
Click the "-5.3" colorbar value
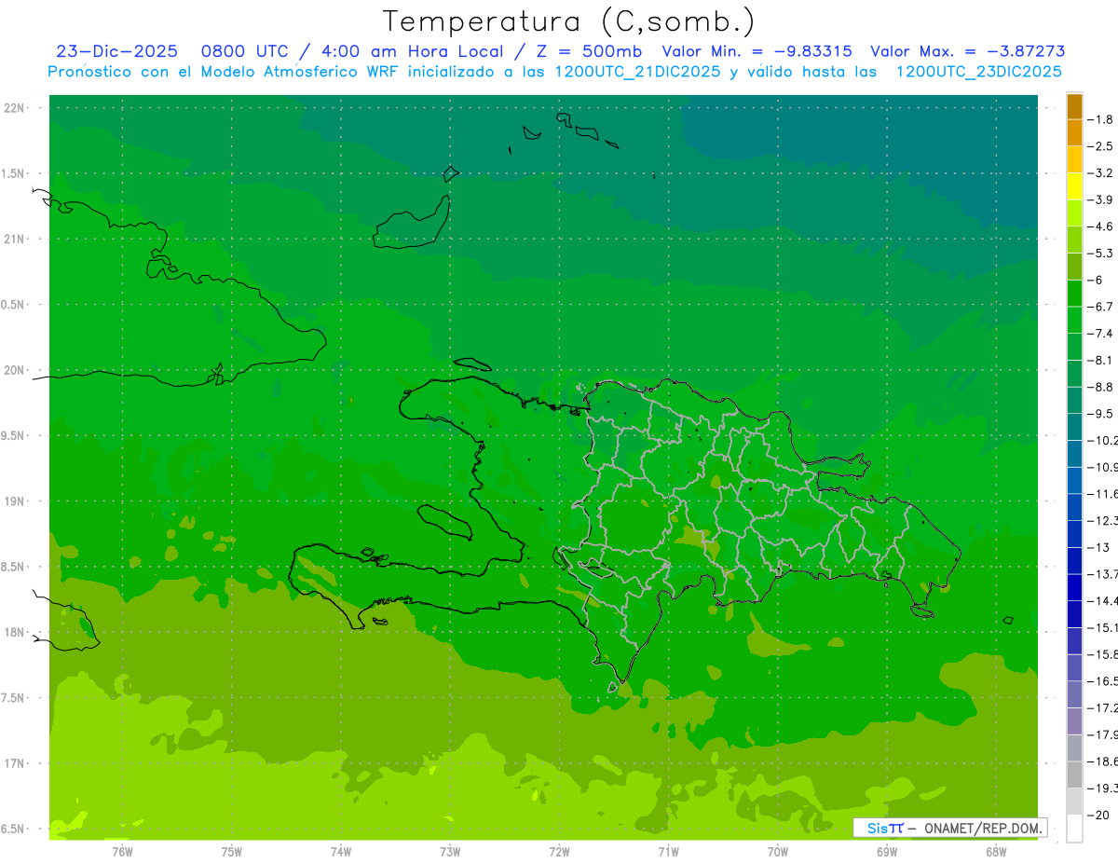click(x=1102, y=253)
